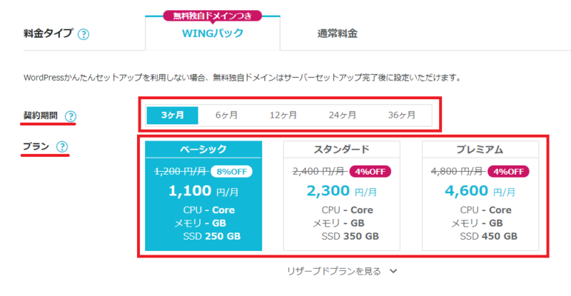Choose the 6ヶ月 contract period

[226, 115]
